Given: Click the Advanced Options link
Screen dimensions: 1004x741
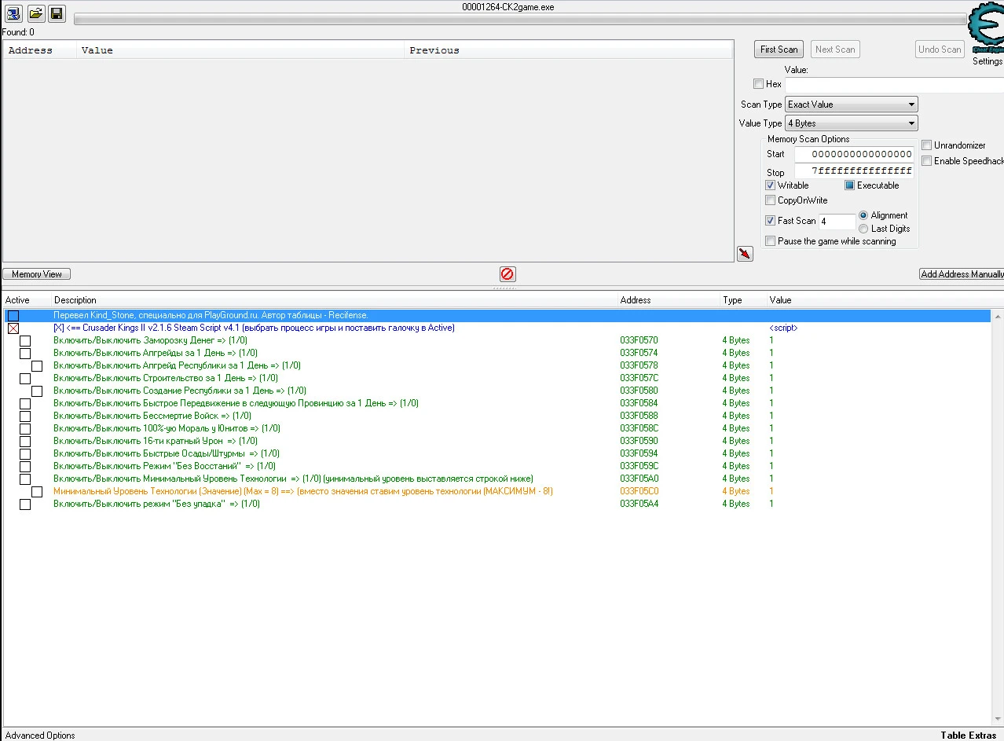Looking at the screenshot, I should click(40, 735).
